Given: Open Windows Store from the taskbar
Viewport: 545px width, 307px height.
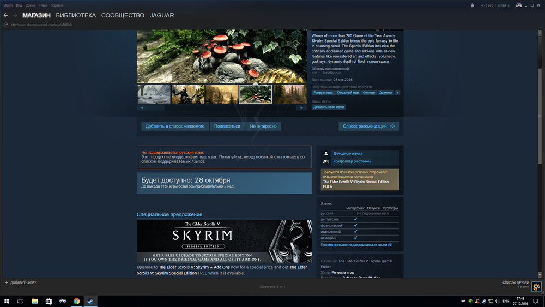Looking at the screenshot, I should 49,301.
